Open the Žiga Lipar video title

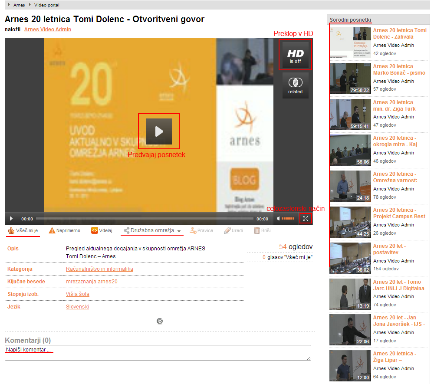(395, 357)
